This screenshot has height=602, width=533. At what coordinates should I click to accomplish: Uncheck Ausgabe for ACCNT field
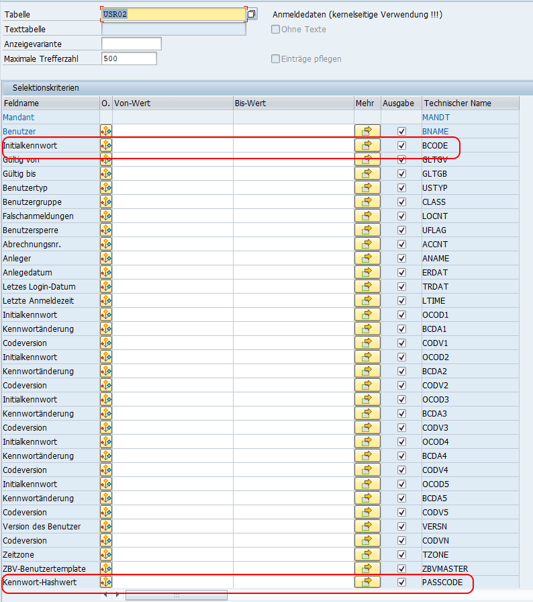tap(401, 244)
